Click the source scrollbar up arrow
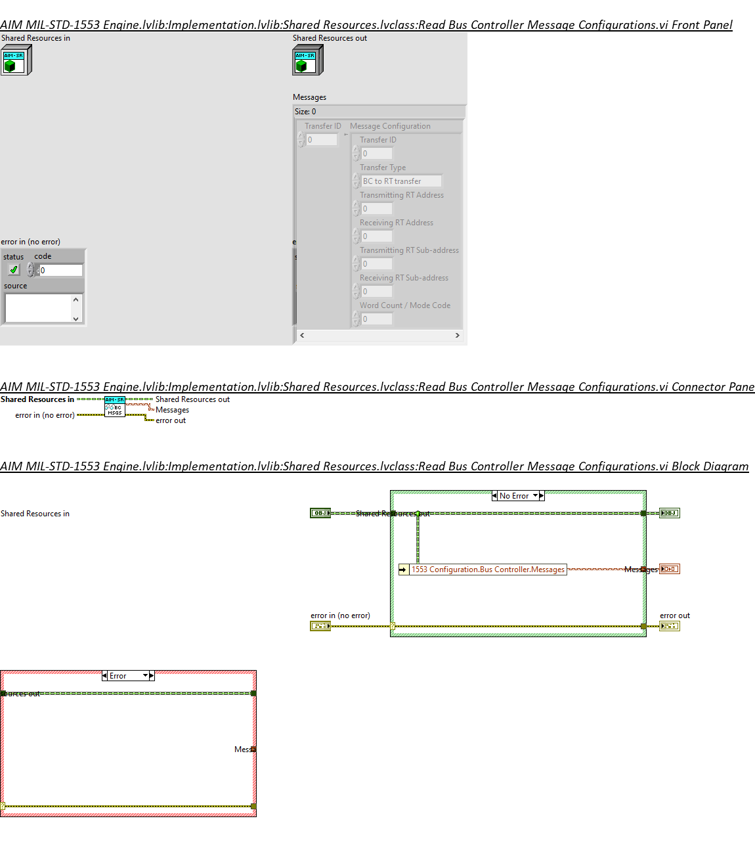This screenshot has height=850, width=755. pyautogui.click(x=76, y=300)
